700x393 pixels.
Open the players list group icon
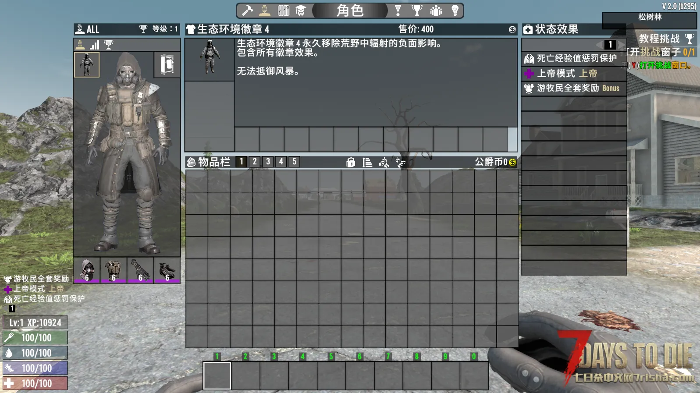pos(436,11)
